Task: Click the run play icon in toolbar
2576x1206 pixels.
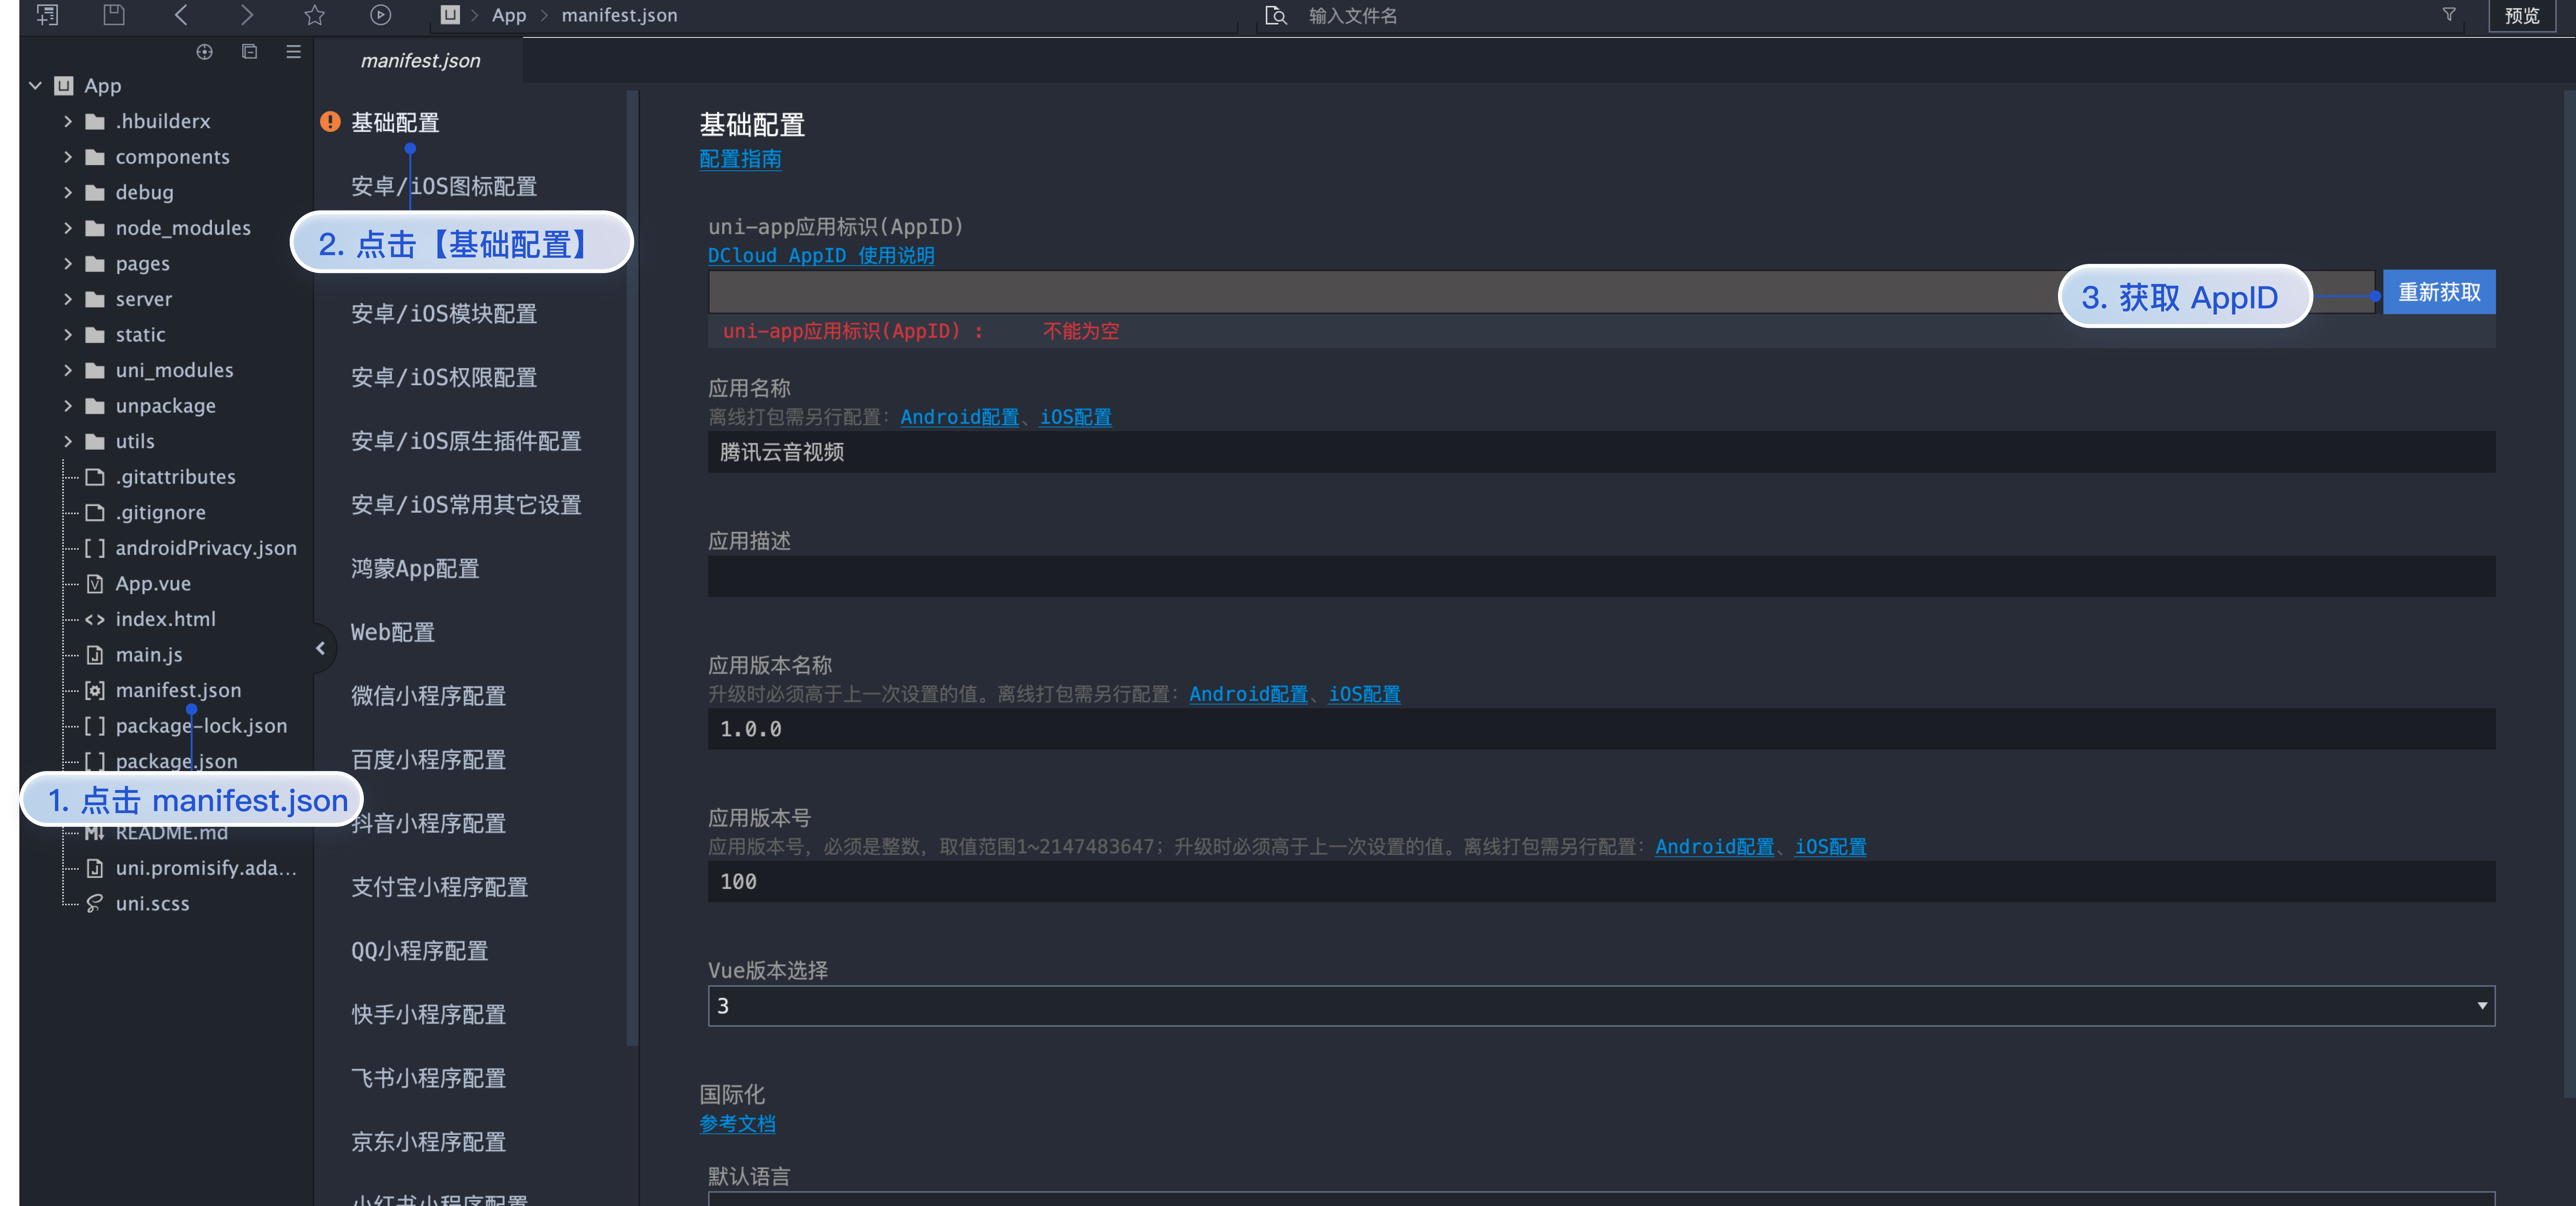Action: click(x=380, y=15)
